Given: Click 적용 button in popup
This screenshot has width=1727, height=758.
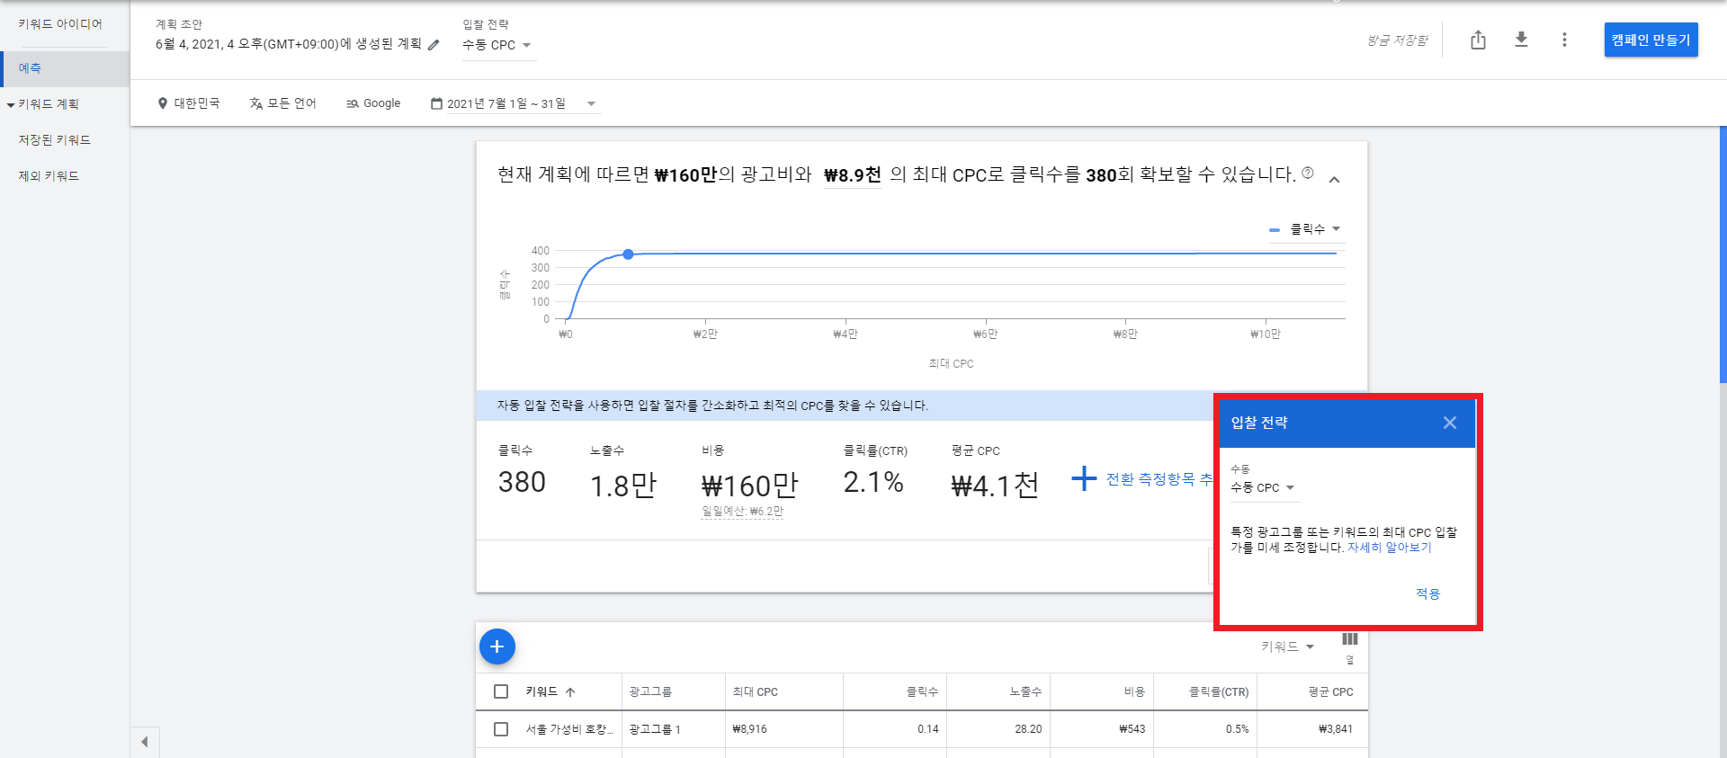Looking at the screenshot, I should (x=1427, y=593).
